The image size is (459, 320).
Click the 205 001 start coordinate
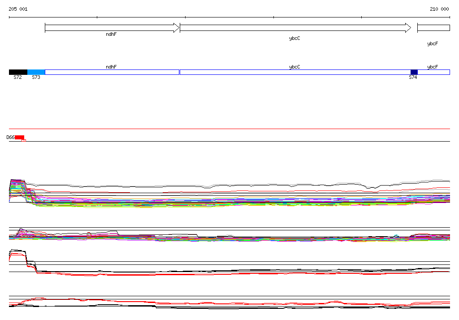[18, 9]
